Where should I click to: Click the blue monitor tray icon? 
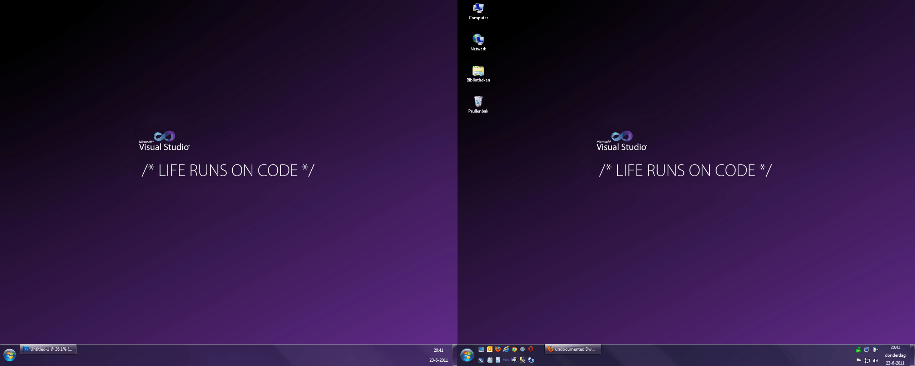coord(866,350)
